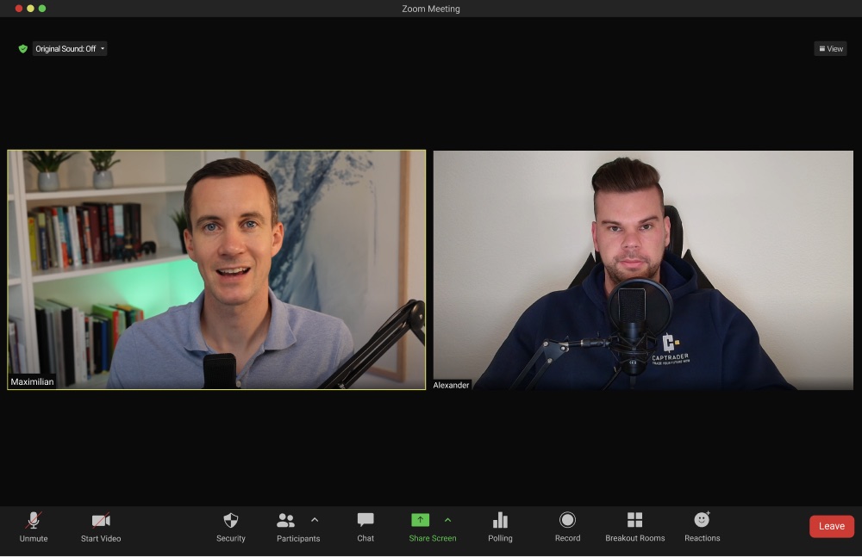Open the Security shield icon
The height and width of the screenshot is (557, 862).
click(230, 521)
